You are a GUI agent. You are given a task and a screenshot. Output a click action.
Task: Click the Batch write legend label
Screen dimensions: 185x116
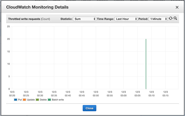click(x=58, y=100)
